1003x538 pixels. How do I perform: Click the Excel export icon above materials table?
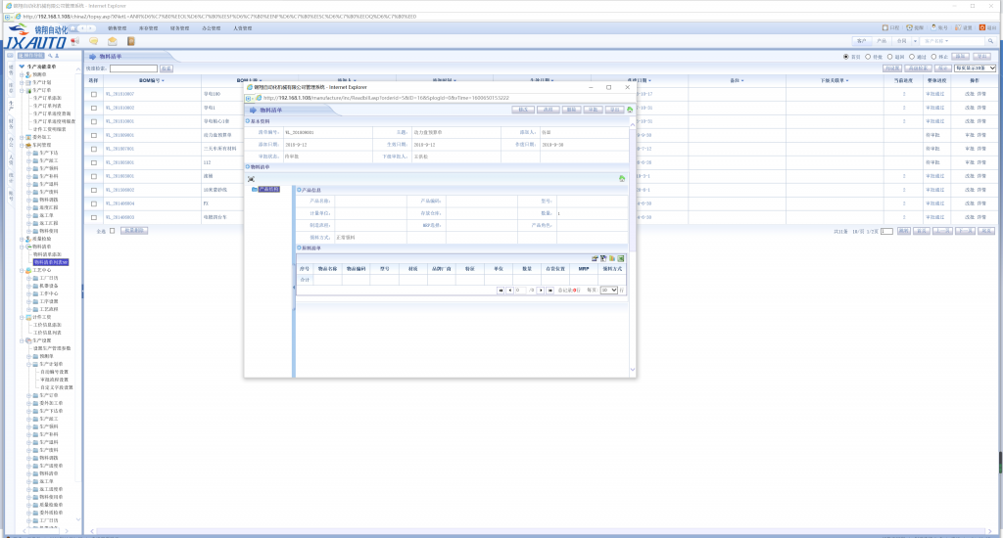[x=621, y=258]
